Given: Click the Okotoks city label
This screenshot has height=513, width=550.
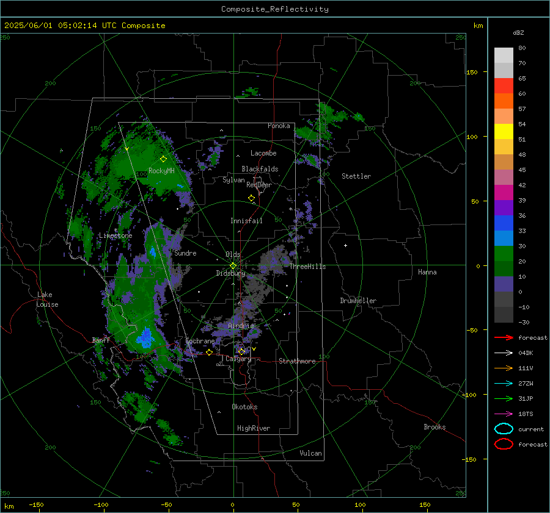Looking at the screenshot, I should [x=244, y=407].
